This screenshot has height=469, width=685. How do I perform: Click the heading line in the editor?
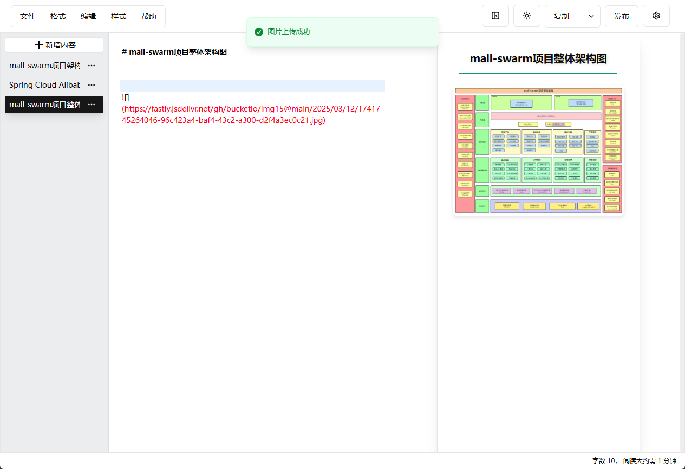click(174, 52)
